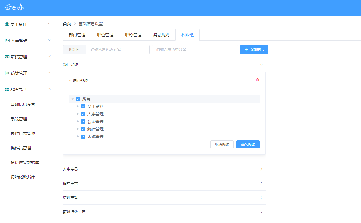Click the 添加角色 button
Image resolution: width=361 pixels, height=223 pixels.
point(254,50)
